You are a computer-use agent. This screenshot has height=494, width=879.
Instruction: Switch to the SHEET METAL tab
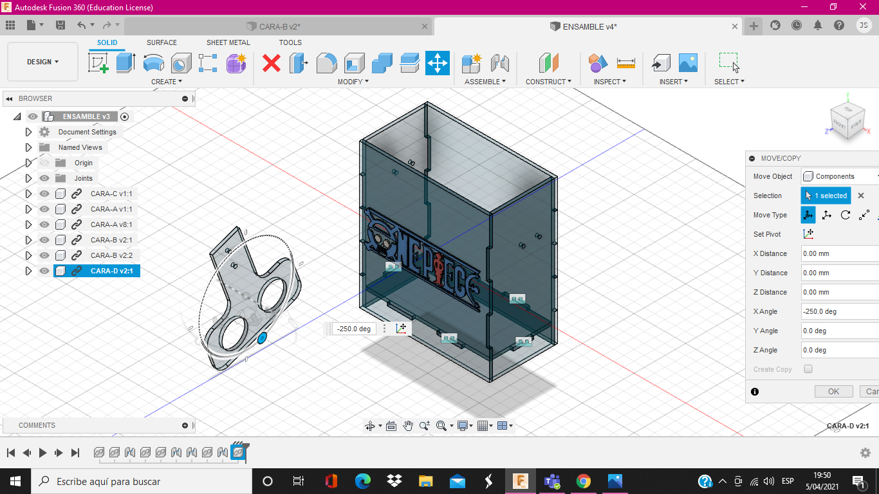(x=228, y=42)
